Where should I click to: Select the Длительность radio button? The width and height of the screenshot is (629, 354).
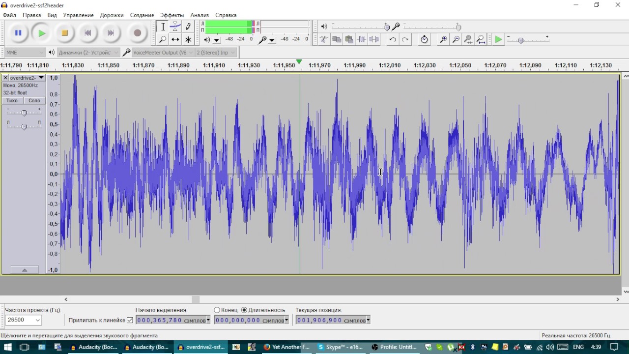[x=244, y=310]
